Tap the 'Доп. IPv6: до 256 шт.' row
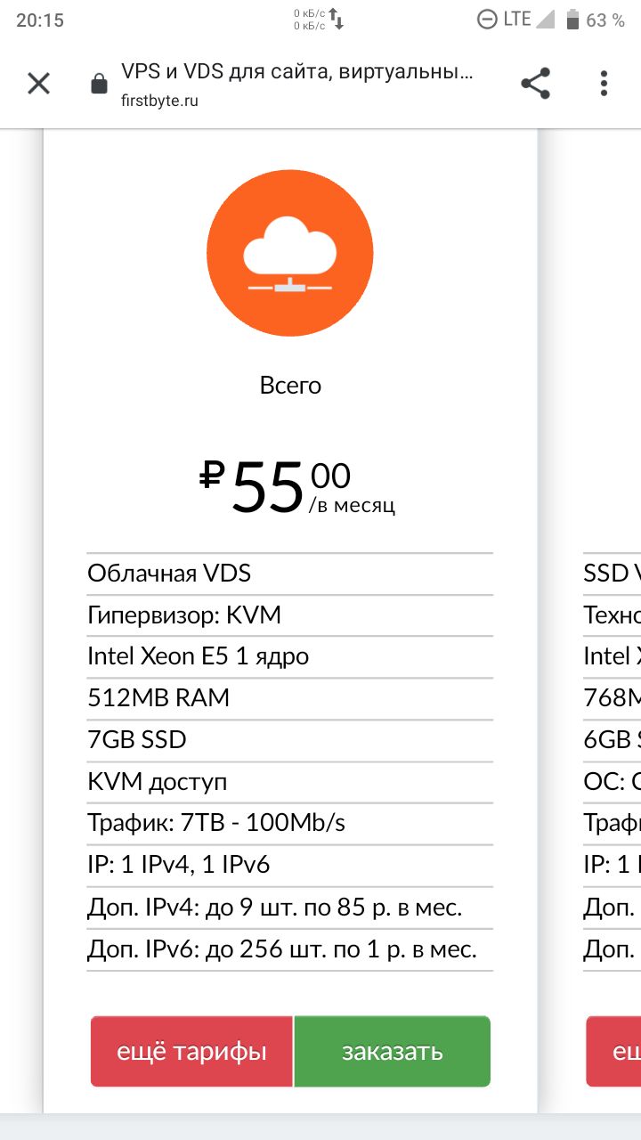 tap(289, 949)
